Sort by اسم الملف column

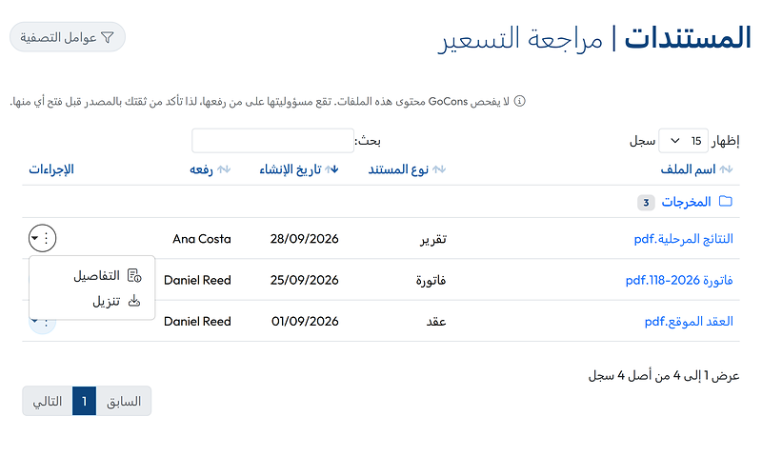point(696,169)
